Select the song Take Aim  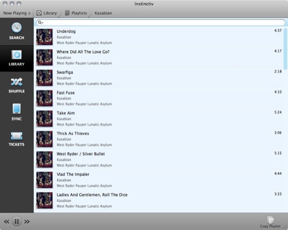159,119
